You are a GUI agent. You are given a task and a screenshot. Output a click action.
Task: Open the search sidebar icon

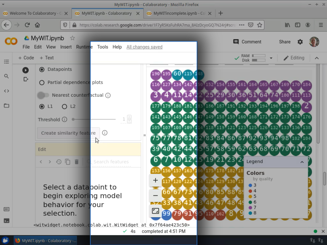6,76
